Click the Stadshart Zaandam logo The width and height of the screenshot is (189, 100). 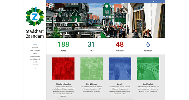click(x=35, y=23)
